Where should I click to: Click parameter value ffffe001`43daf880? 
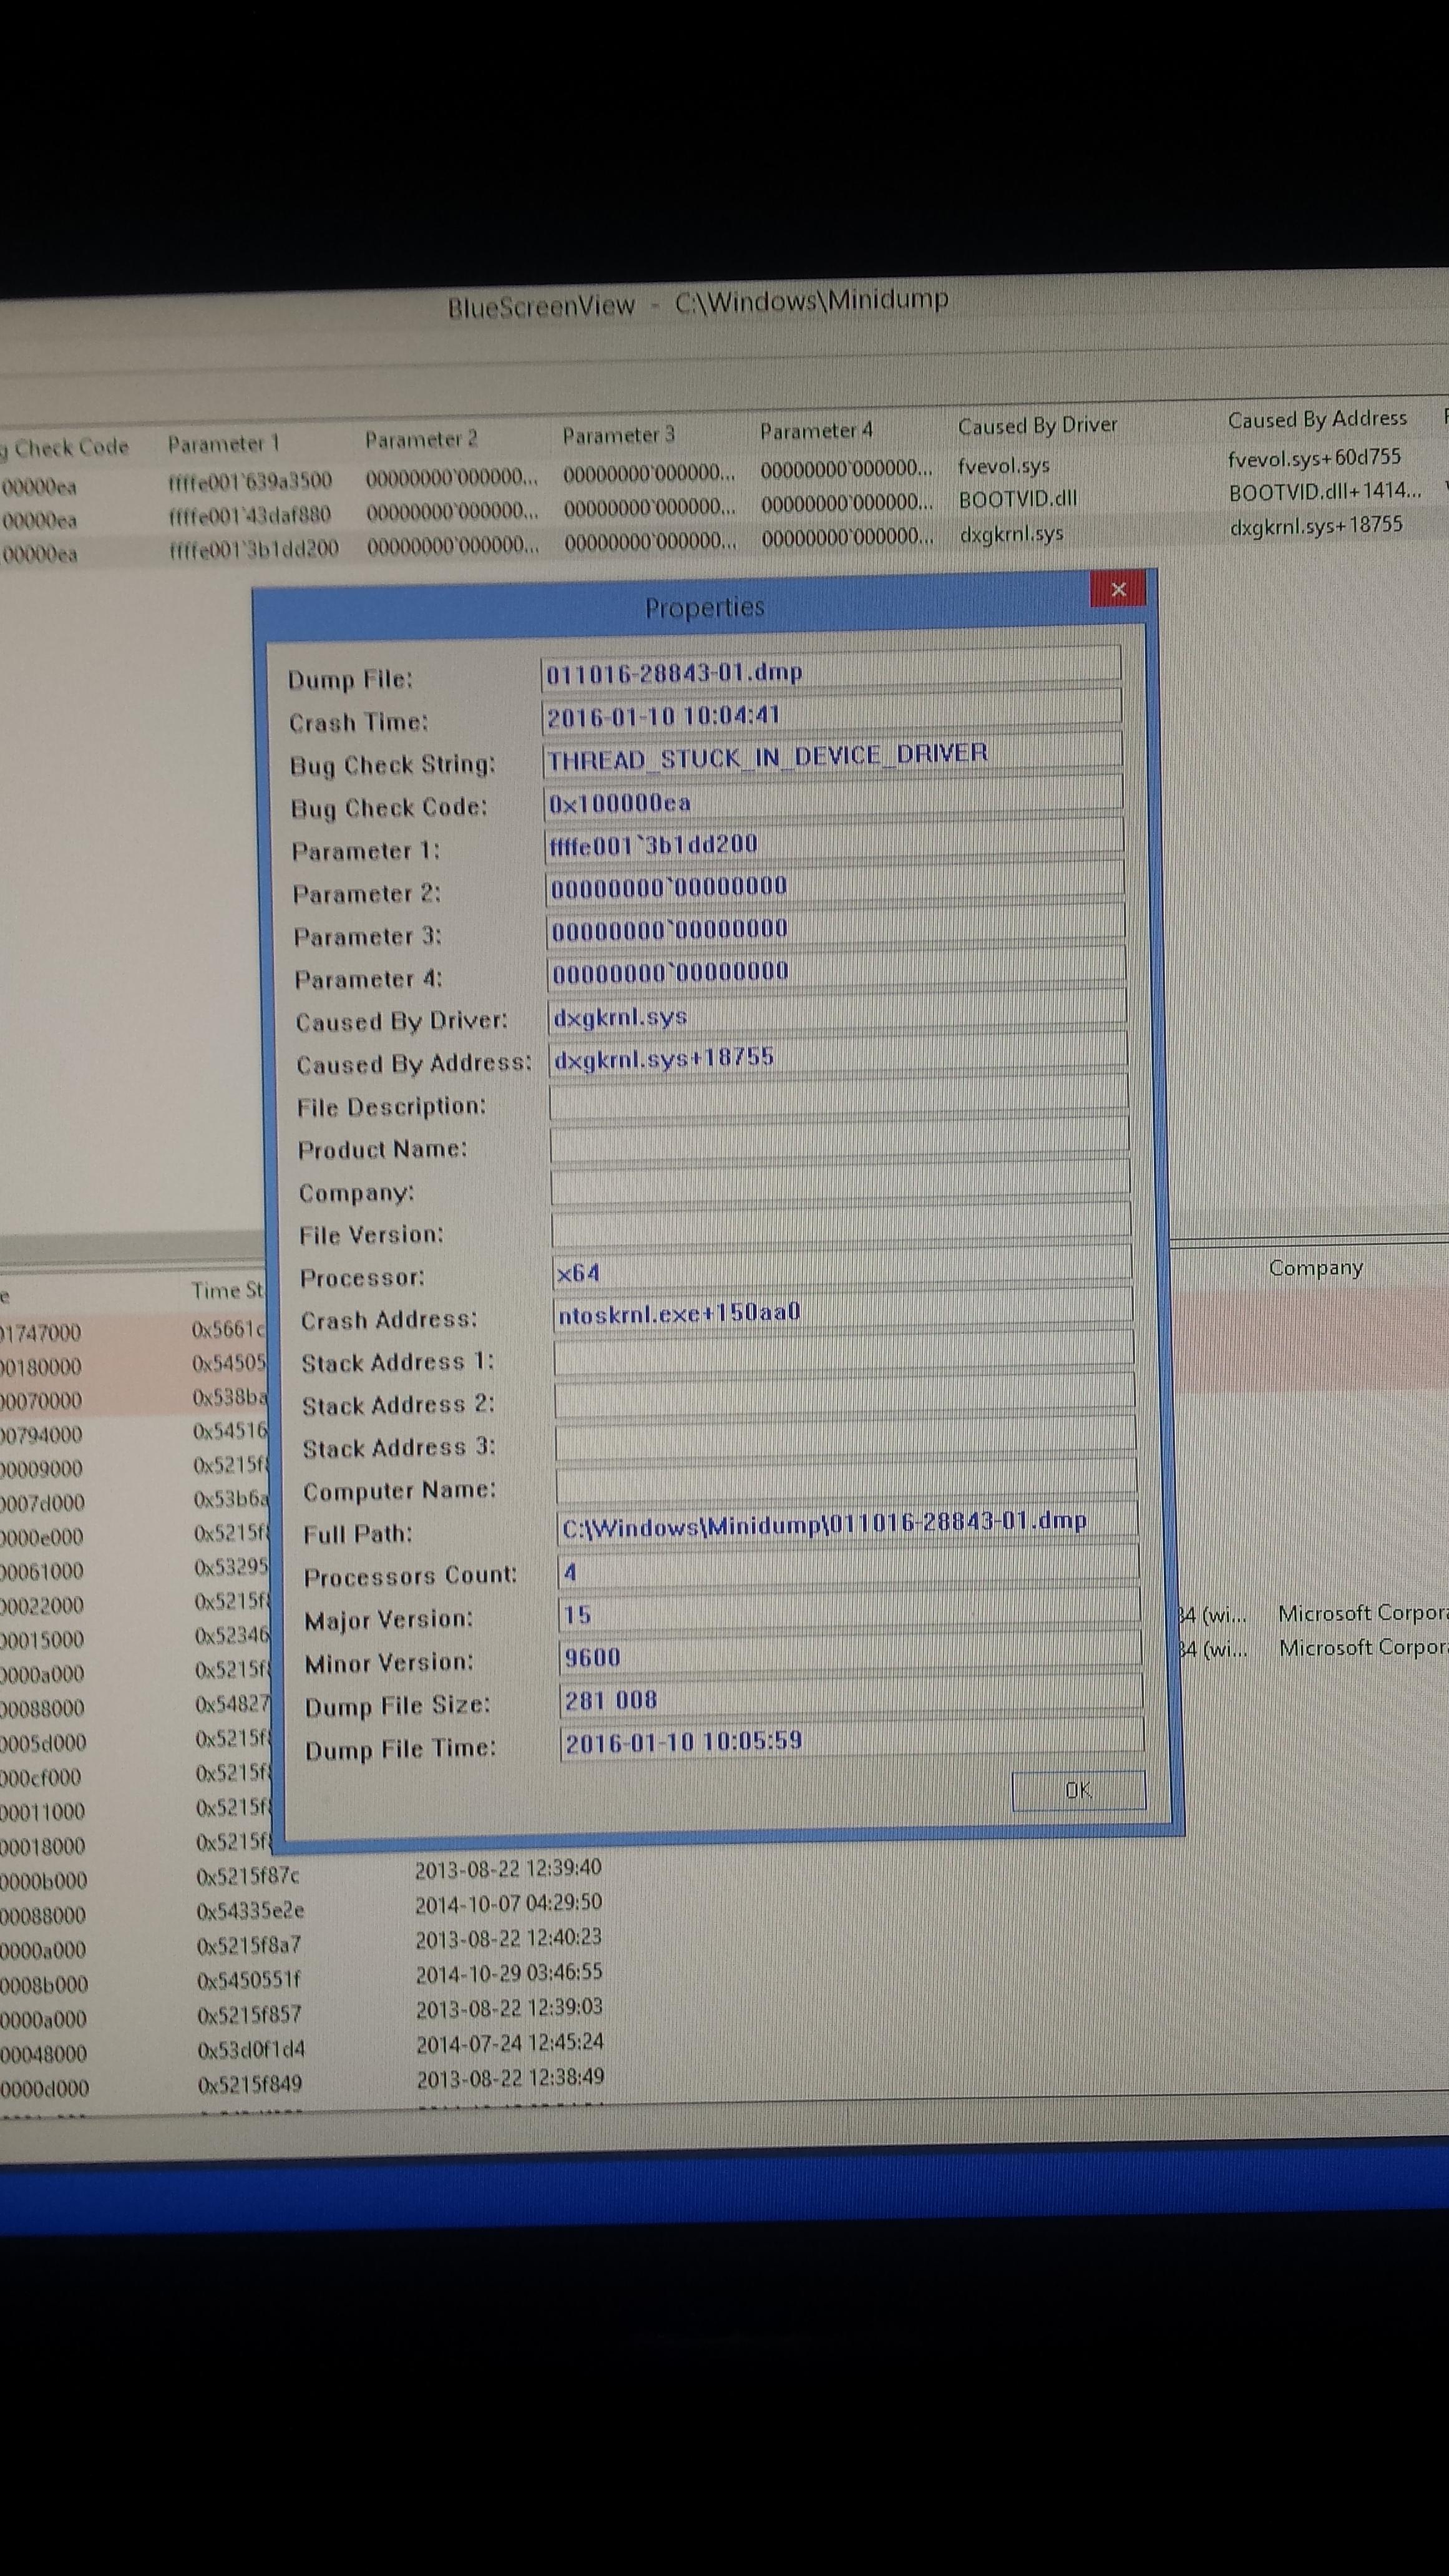point(250,514)
